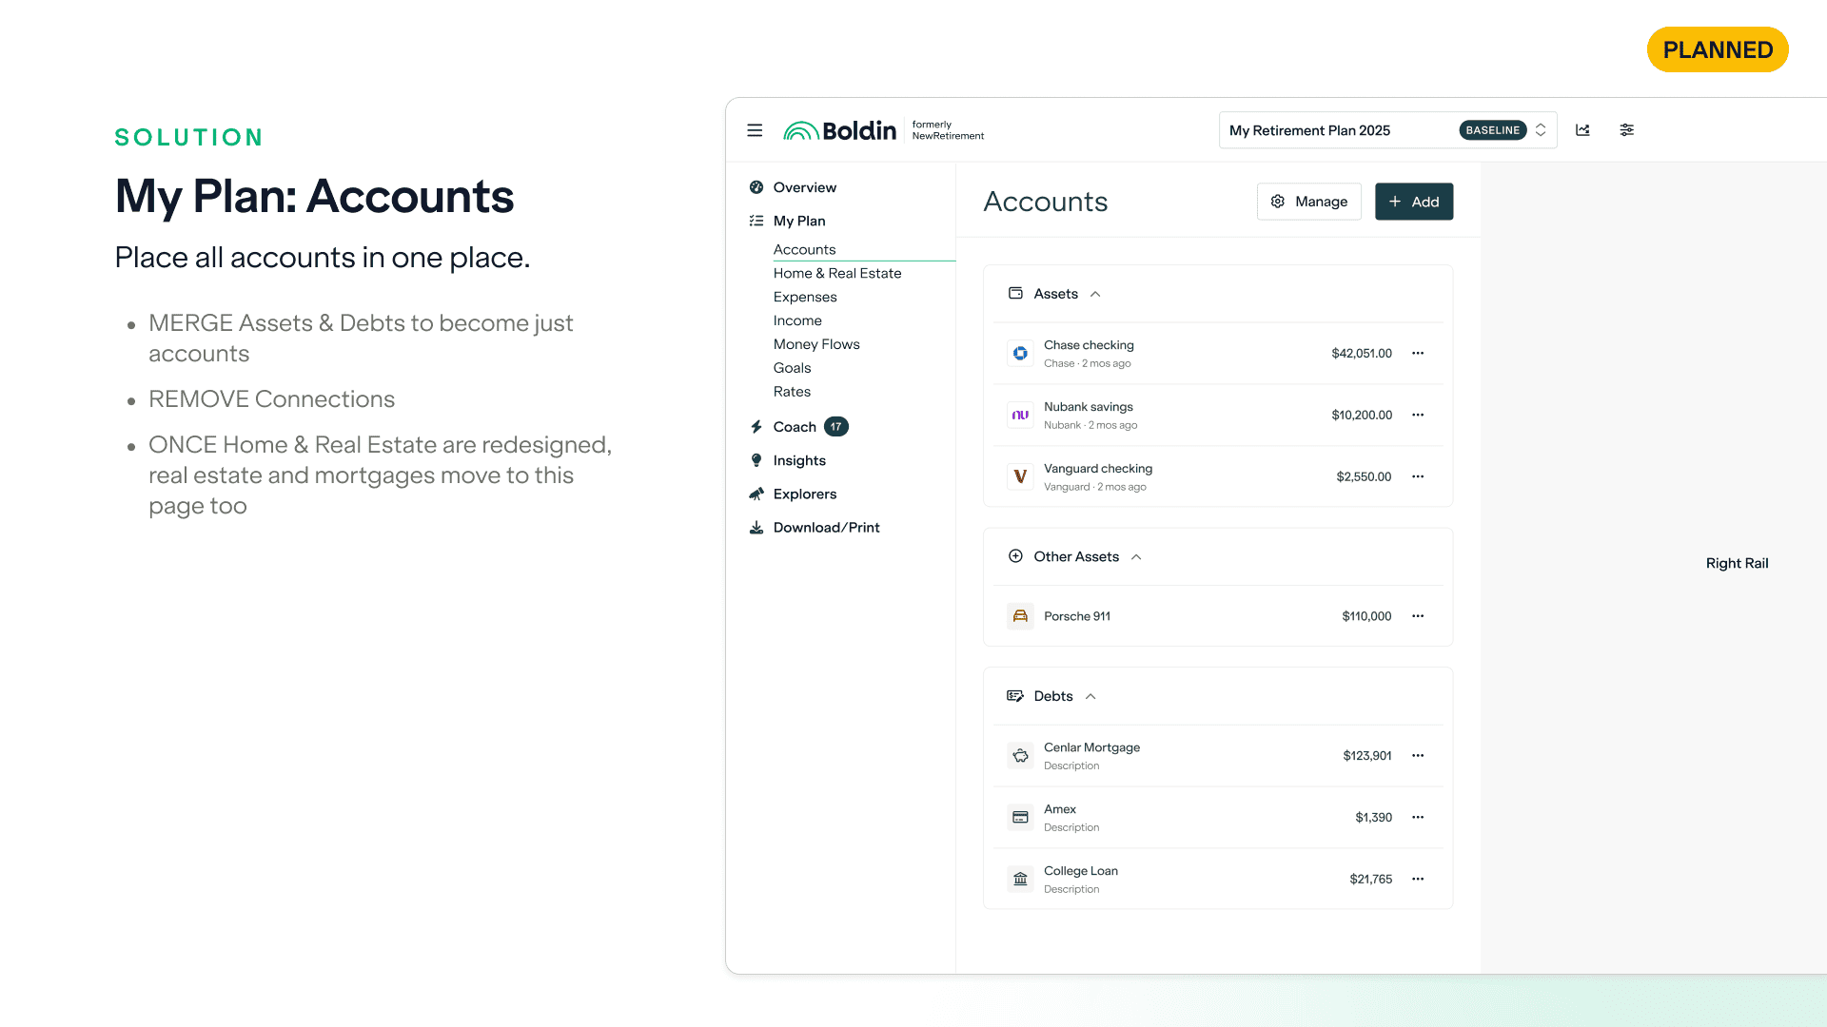Screen dimensions: 1827x1027
Task: Collapse the Debts section
Action: [x=1090, y=697]
